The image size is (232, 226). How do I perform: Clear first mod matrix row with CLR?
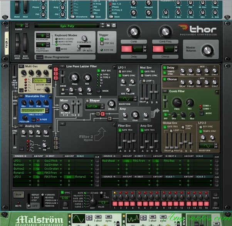(x=97, y=161)
